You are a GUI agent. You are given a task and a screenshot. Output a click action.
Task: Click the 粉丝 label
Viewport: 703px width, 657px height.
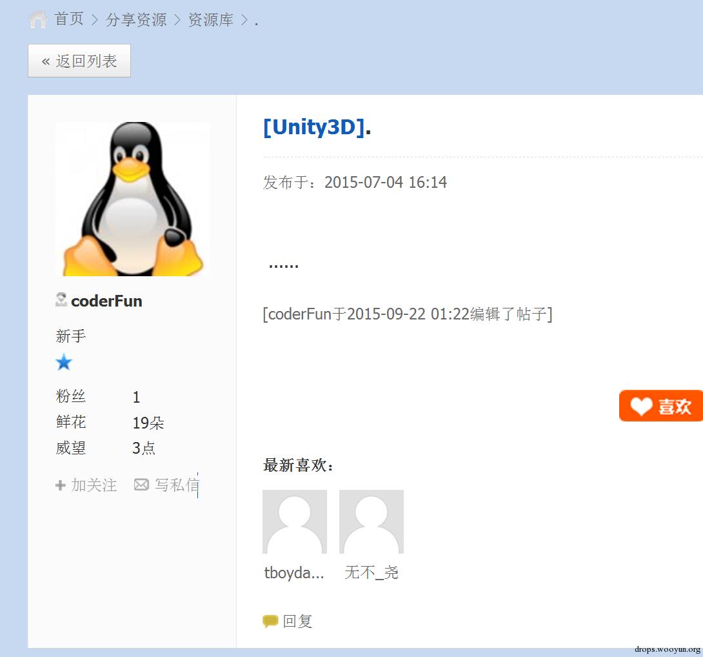[x=70, y=396]
